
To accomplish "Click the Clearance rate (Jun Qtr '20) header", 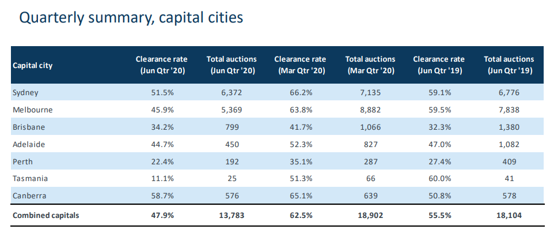I will [162, 65].
